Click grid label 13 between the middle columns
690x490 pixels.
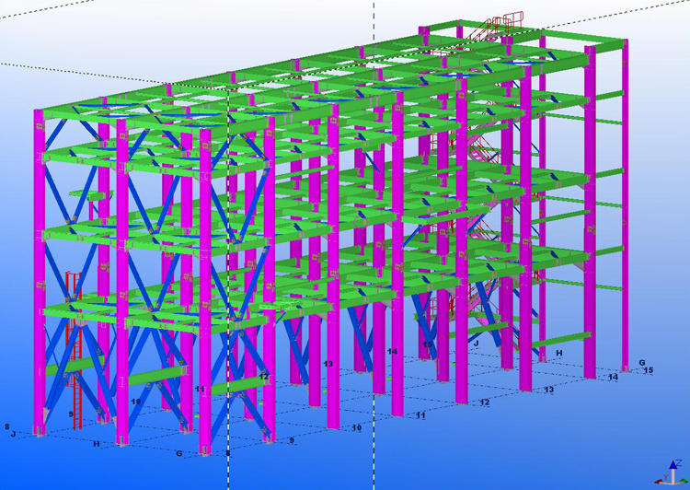click(328, 364)
